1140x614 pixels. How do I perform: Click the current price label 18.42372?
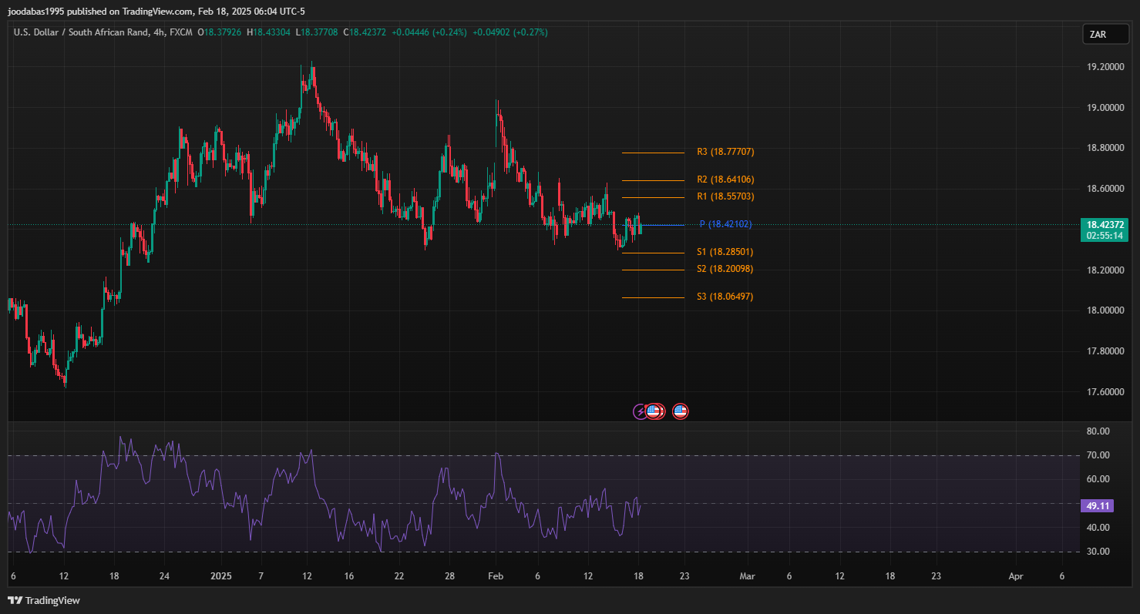(1105, 224)
